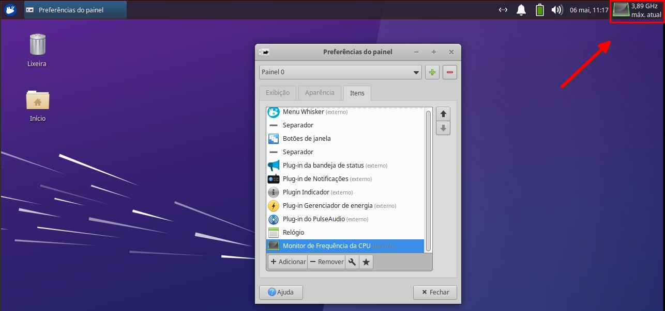Move selected item down with the arrow button
The height and width of the screenshot is (311, 665).
tap(443, 128)
